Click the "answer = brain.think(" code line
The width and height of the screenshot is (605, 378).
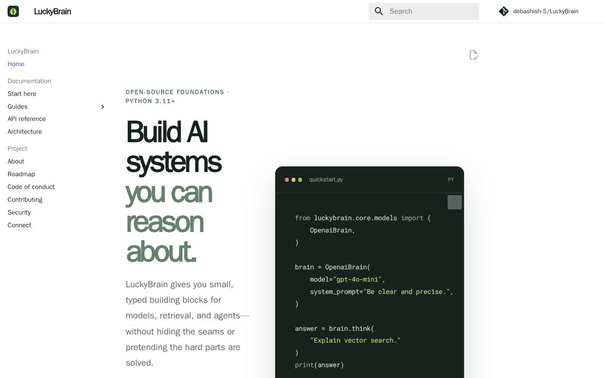[335, 328]
